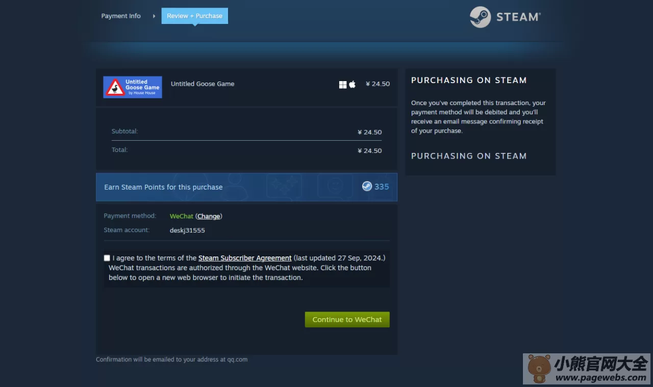Click the item price ¥ 24.50 beside platform icons
Image resolution: width=653 pixels, height=387 pixels.
click(x=378, y=84)
